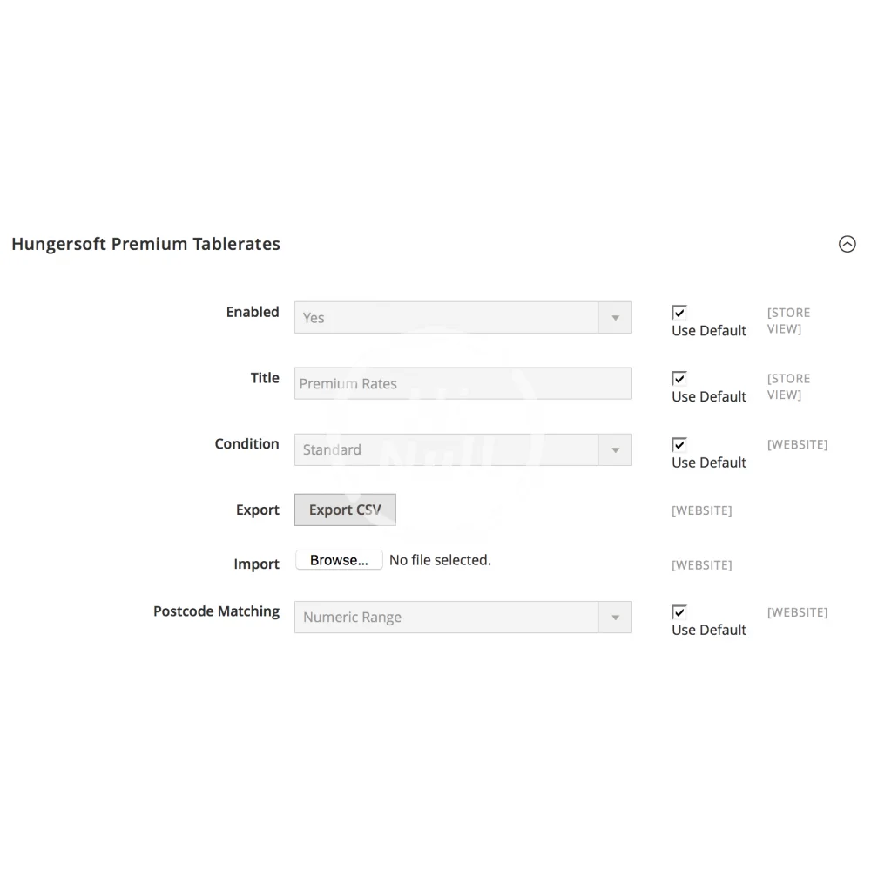Image resolution: width=871 pixels, height=871 pixels.
Task: Click the Enabled field label
Action: 253,313
